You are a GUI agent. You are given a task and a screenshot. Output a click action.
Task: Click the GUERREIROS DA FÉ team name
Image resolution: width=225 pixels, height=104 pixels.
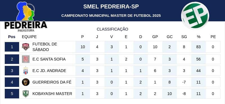(x=52, y=82)
